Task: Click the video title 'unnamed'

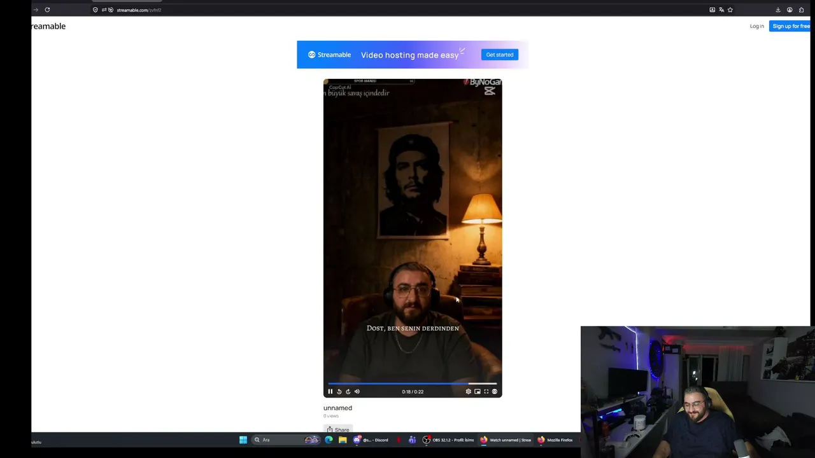Action: pyautogui.click(x=337, y=408)
